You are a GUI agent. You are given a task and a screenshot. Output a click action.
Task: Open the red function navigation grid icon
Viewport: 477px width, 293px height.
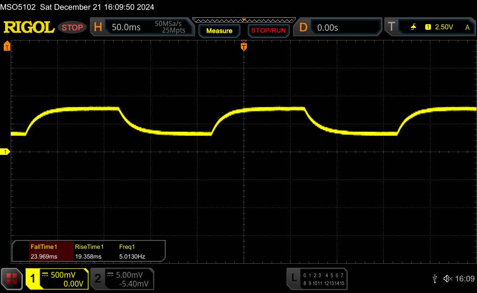coord(12,278)
